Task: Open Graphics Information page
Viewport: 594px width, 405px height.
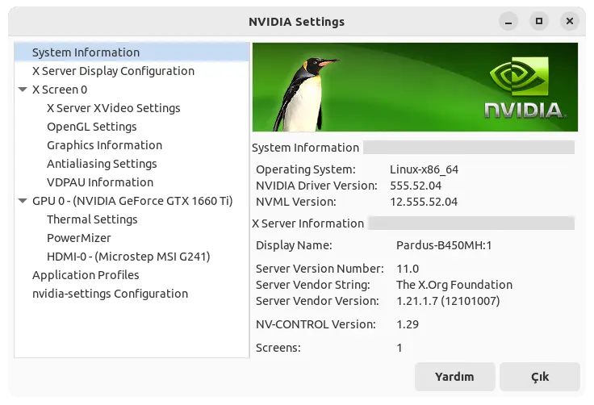Action: tap(104, 145)
